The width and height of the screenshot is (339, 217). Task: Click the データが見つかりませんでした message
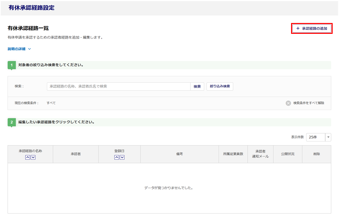[x=169, y=188]
